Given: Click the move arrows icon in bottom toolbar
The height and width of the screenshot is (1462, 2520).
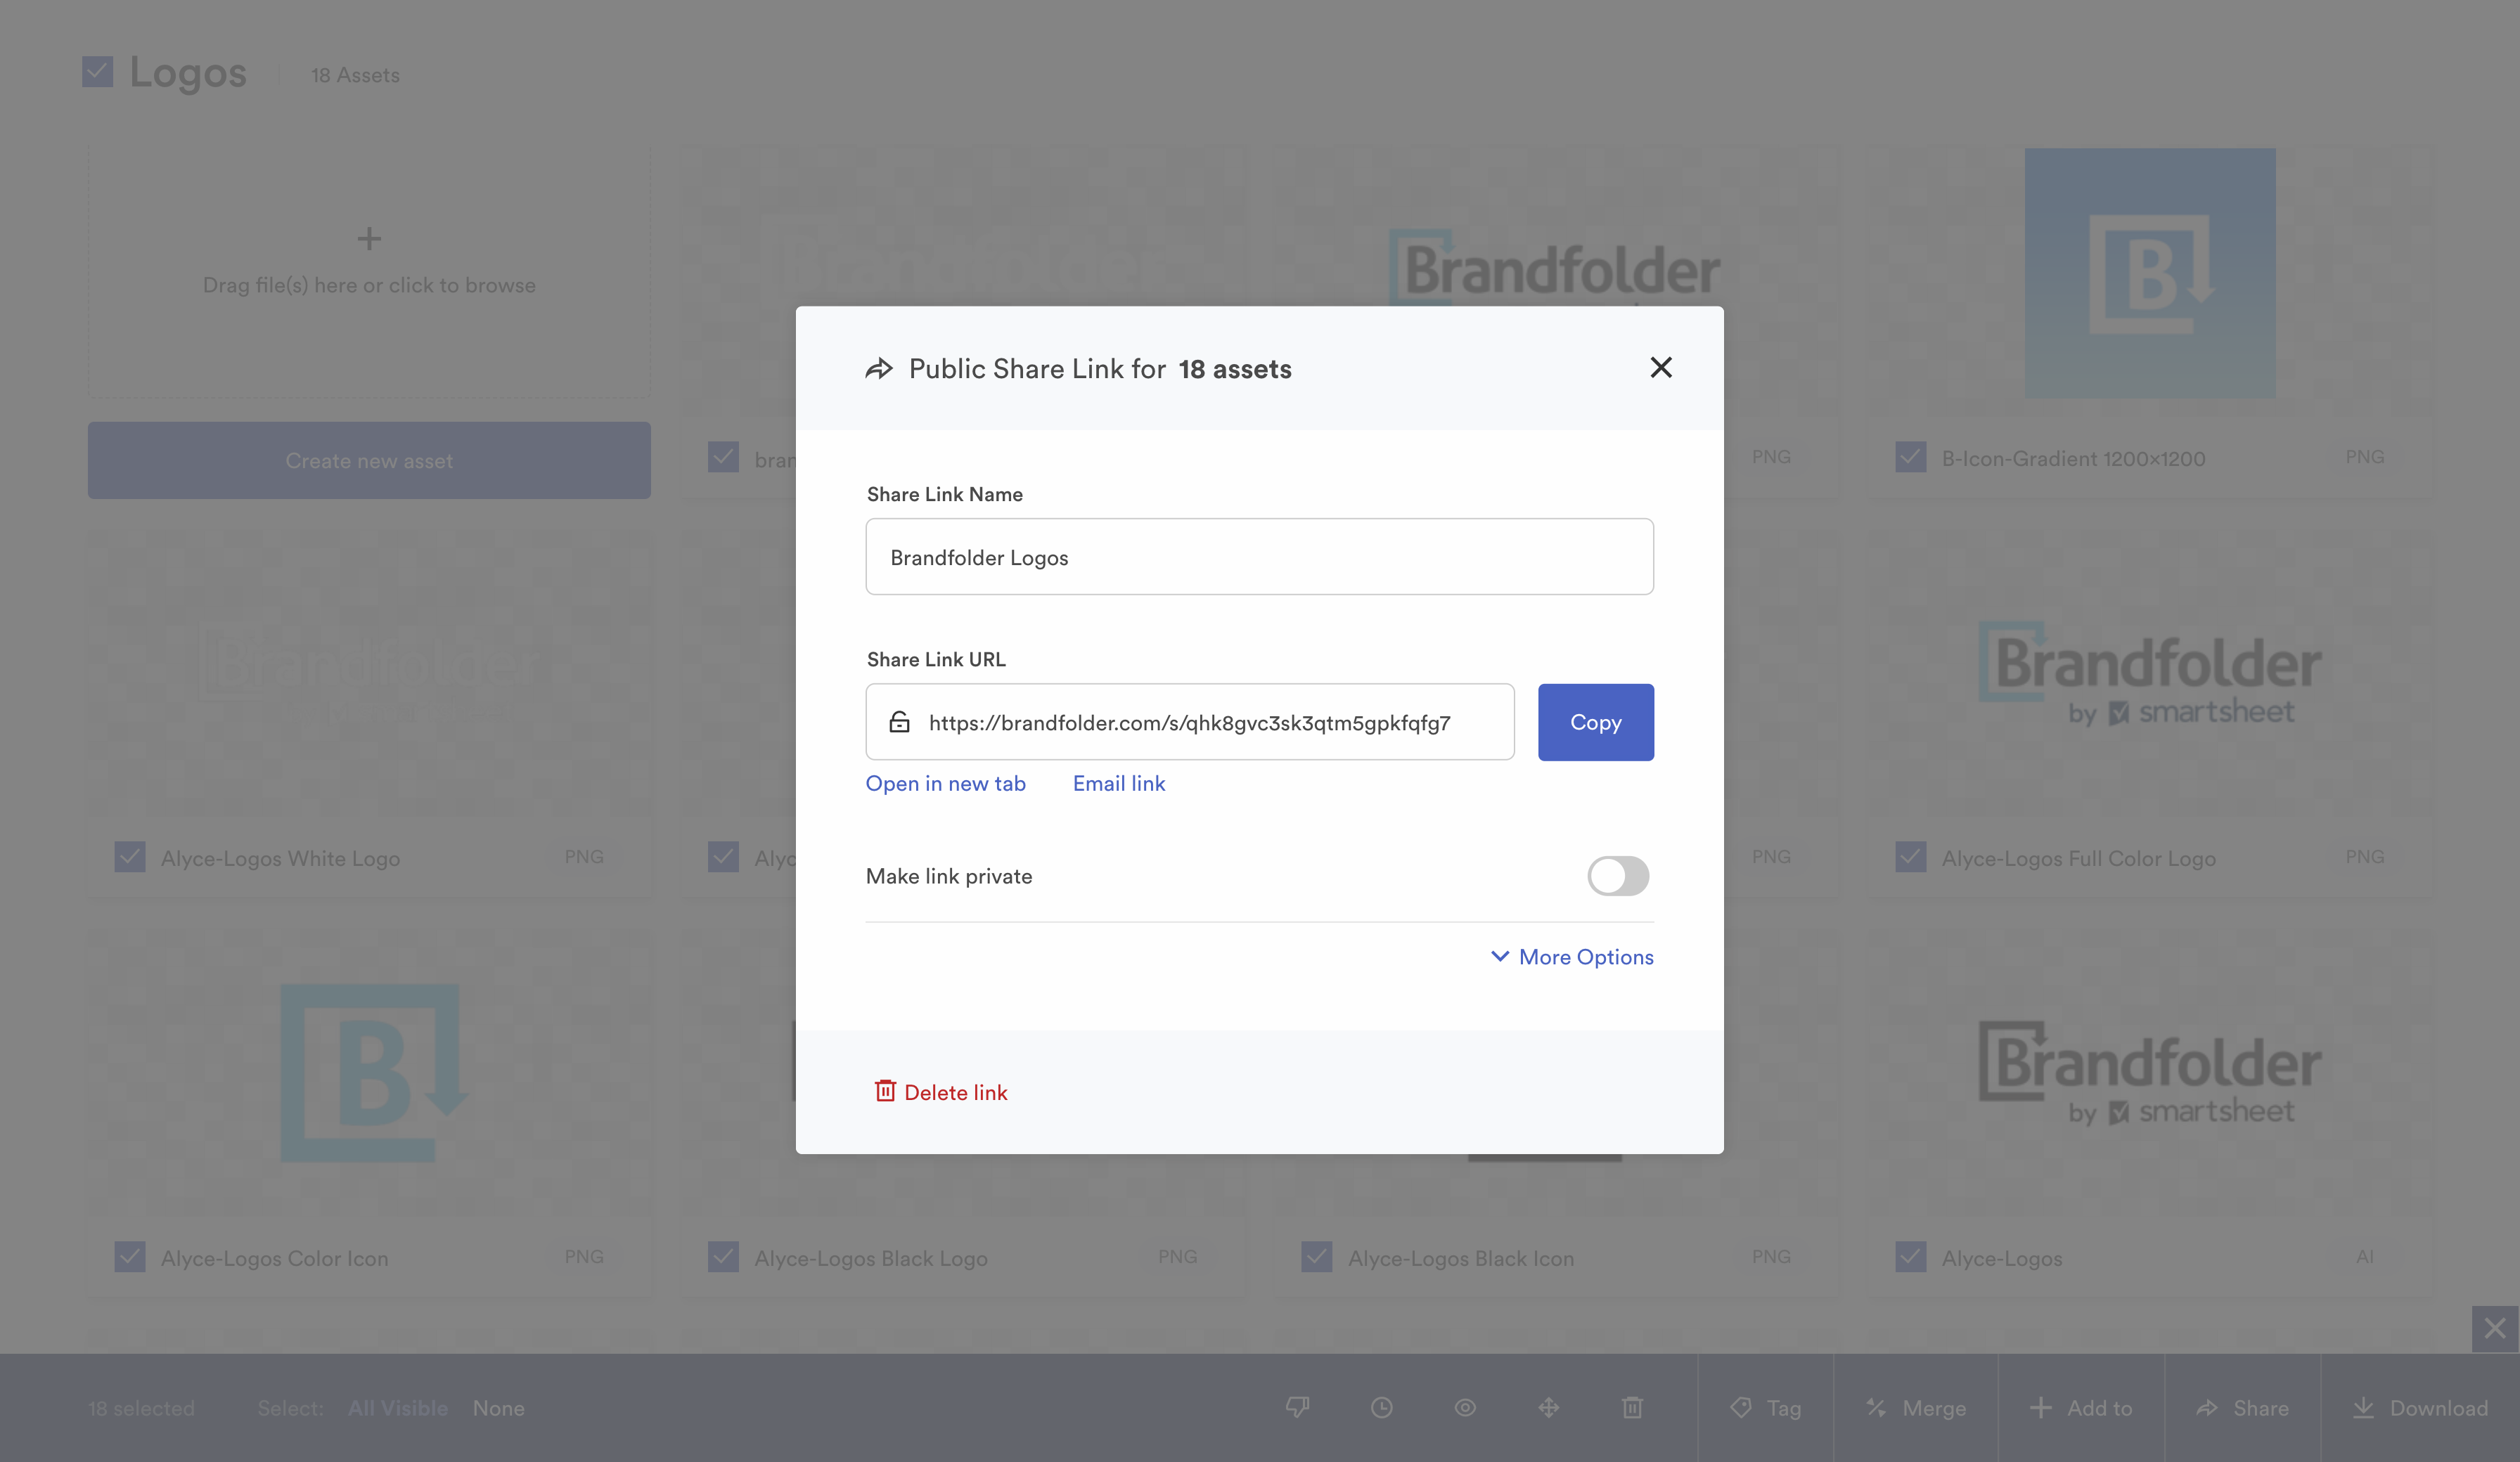Looking at the screenshot, I should tap(1548, 1408).
